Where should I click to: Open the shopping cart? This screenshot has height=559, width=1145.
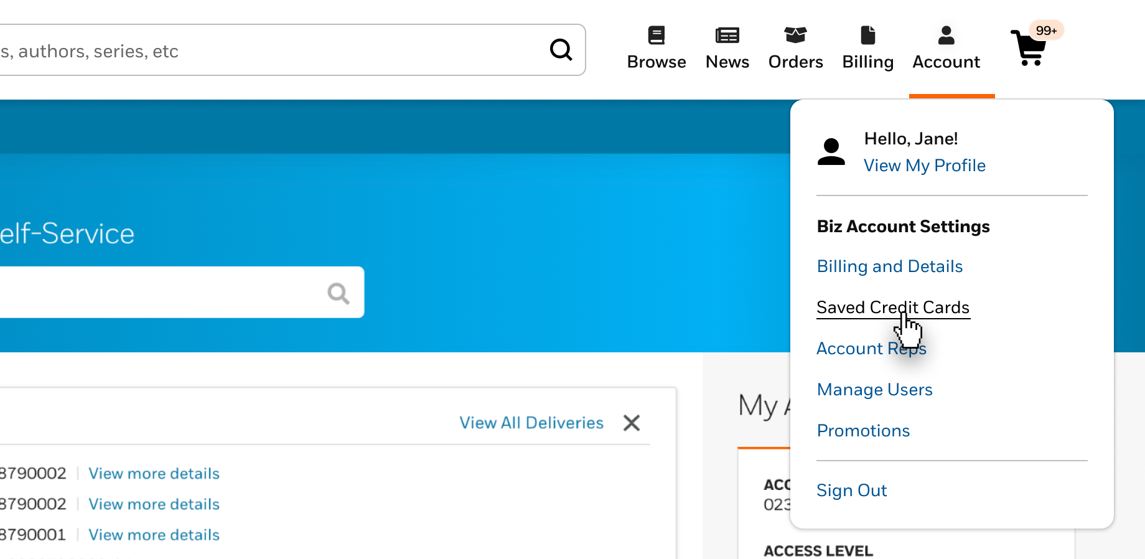tap(1030, 47)
